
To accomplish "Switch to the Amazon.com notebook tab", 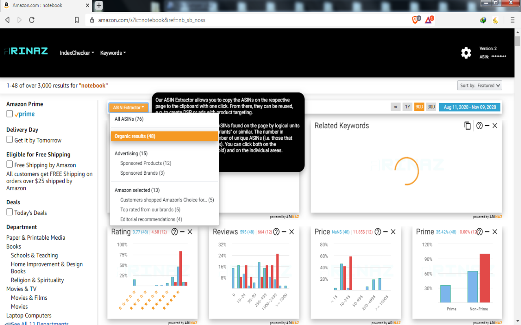I will (x=46, y=5).
